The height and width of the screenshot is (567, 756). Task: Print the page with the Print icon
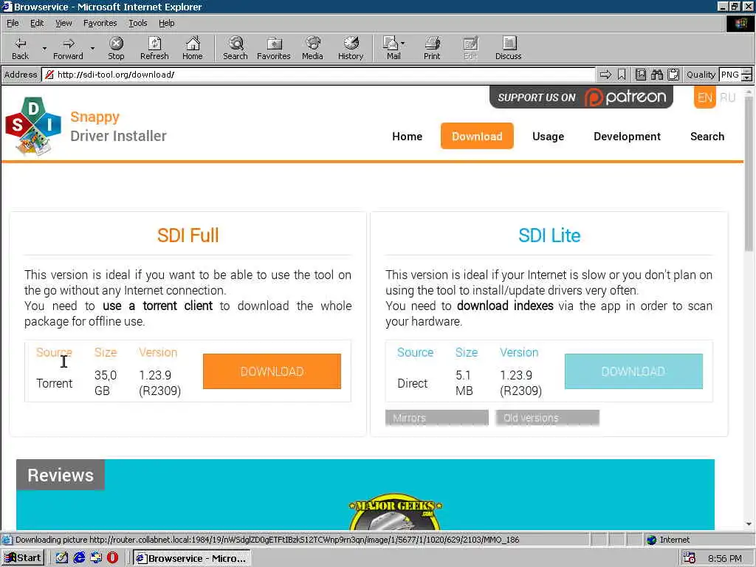click(432, 48)
